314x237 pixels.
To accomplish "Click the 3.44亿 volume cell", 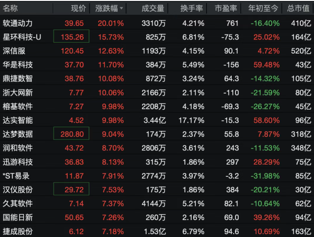I will (x=155, y=120).
